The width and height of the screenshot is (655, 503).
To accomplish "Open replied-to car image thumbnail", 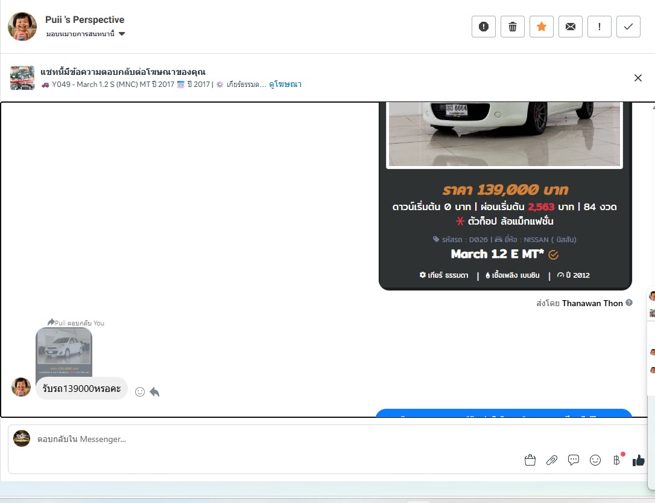I will [64, 351].
